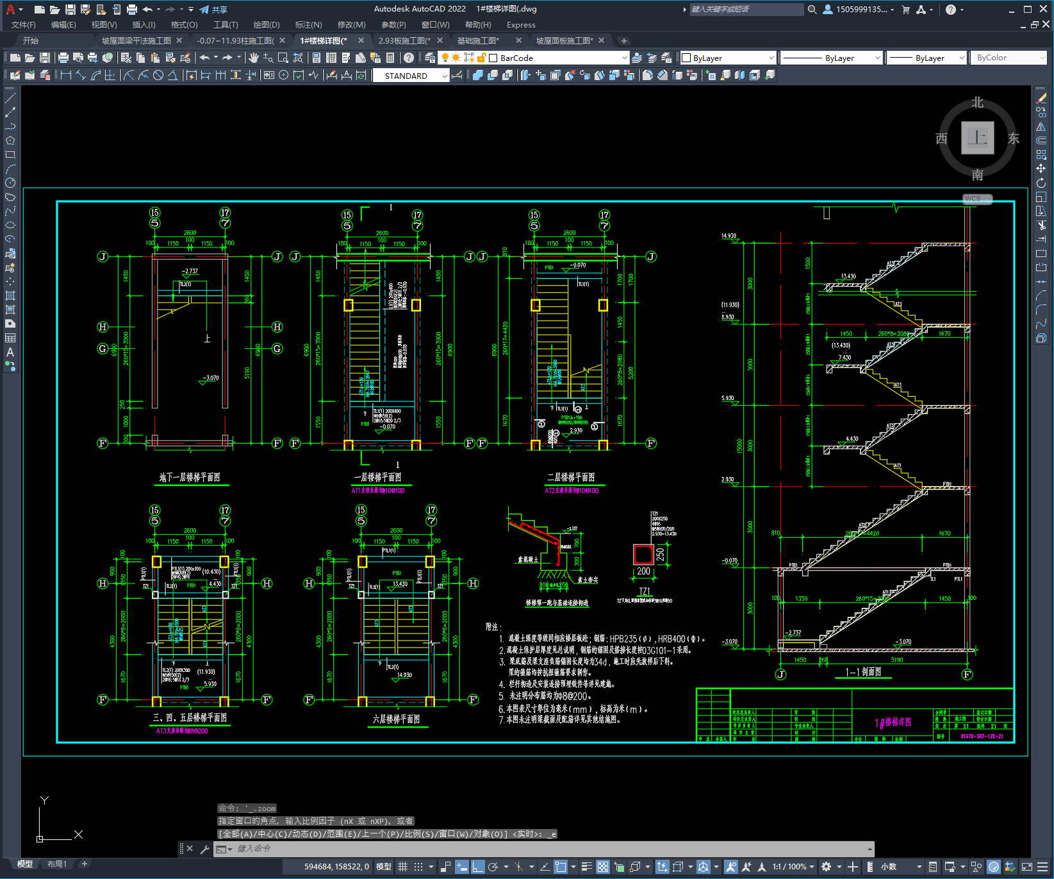Switch to the 基础施工图 tab

click(478, 40)
